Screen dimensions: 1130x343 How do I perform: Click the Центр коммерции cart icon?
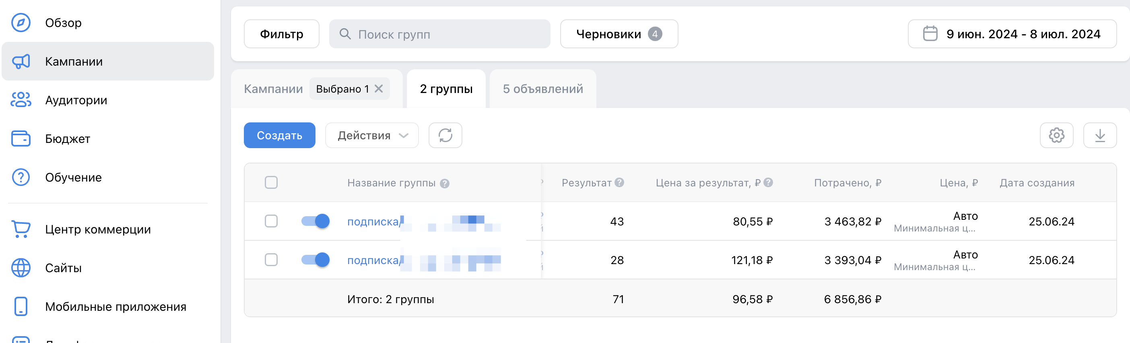pos(21,229)
